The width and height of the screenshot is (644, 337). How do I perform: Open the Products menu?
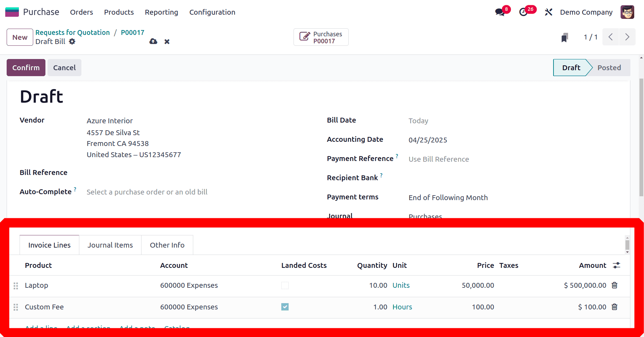click(119, 12)
